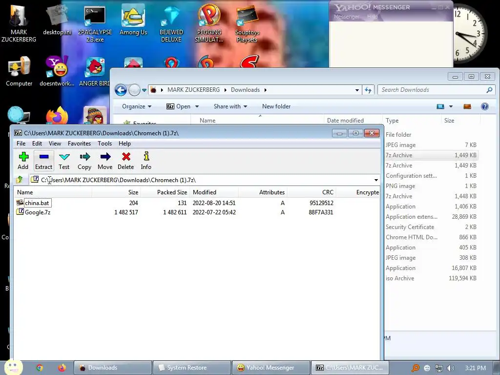Sort by Modified column in 7-Zip
500x375 pixels.
[214, 192]
